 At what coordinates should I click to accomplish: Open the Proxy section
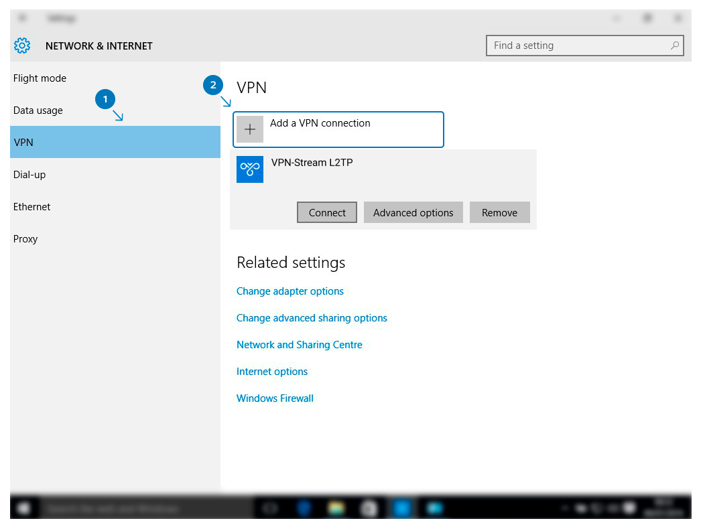click(115, 239)
